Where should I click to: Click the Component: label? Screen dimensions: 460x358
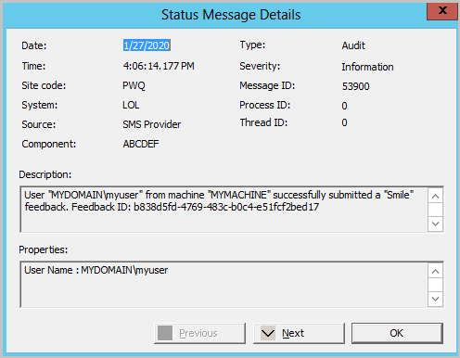pyautogui.click(x=48, y=144)
